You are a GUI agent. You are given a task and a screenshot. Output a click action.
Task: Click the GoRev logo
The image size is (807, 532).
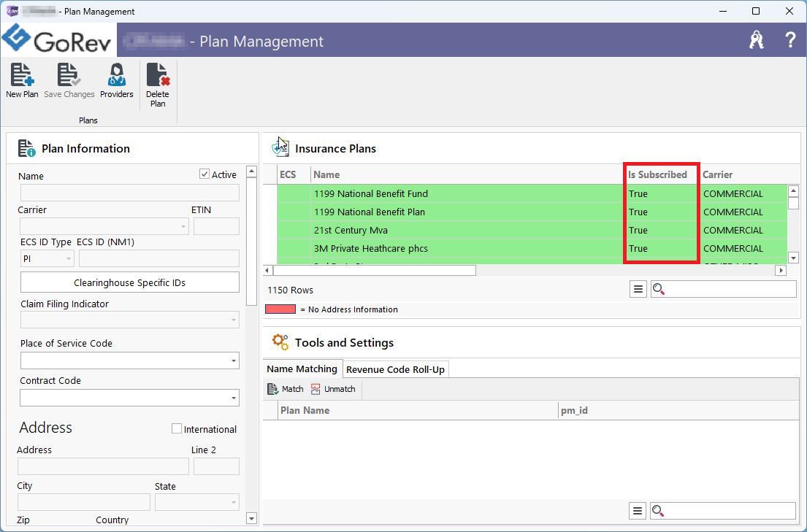tap(57, 39)
